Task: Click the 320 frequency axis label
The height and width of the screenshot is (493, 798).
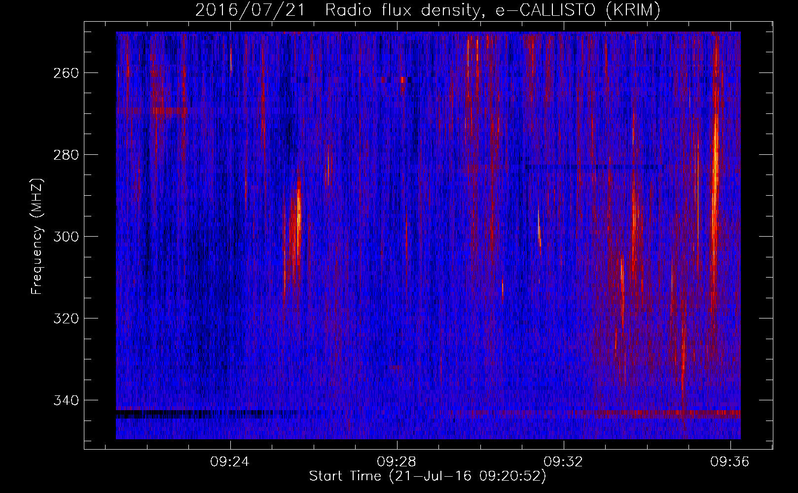Action: 65,318
